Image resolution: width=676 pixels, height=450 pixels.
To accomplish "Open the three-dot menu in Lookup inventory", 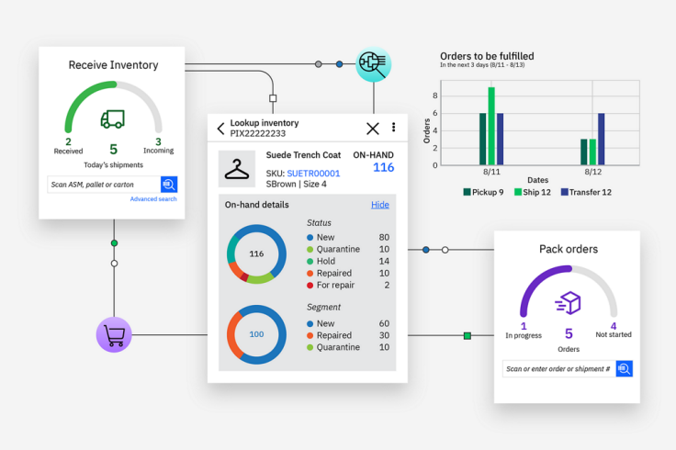I will point(394,128).
